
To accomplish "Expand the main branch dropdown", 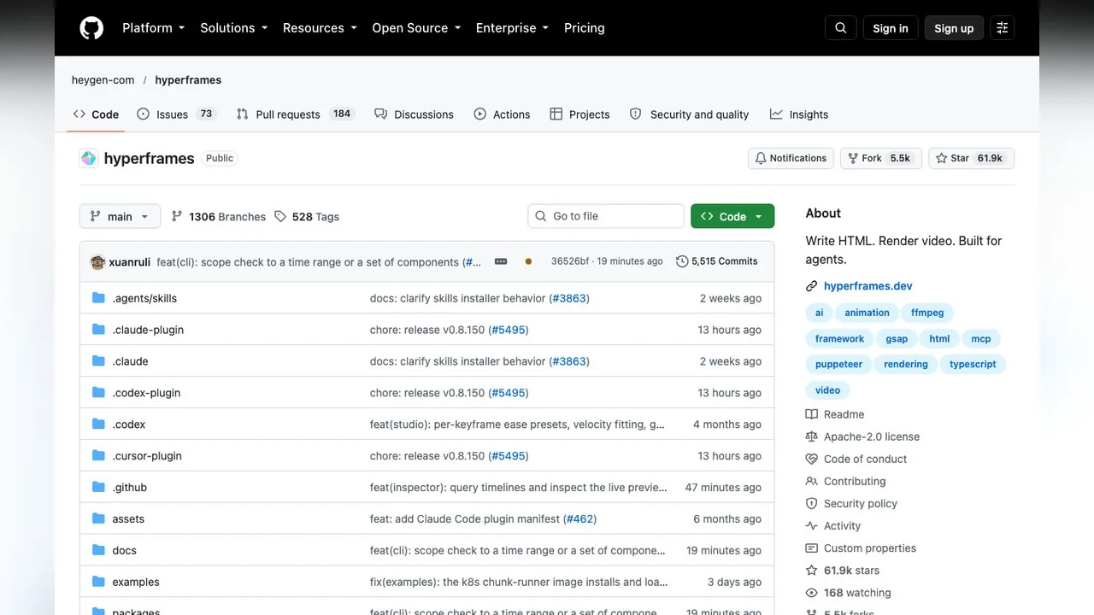I will click(120, 216).
